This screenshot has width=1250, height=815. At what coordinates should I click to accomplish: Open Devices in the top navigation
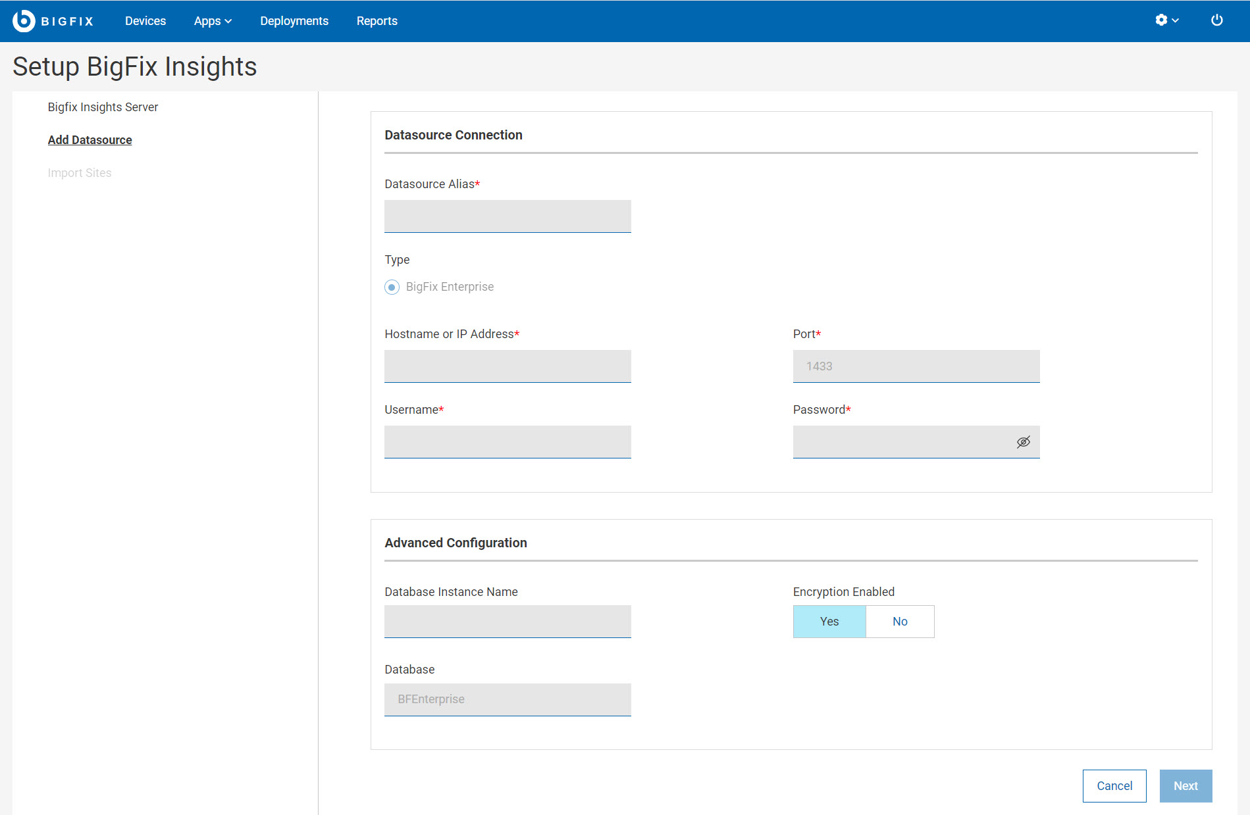coord(145,21)
